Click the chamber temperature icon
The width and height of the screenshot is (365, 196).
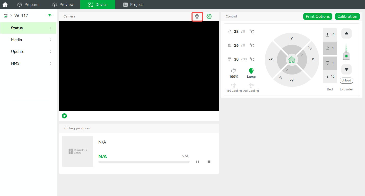[230, 59]
